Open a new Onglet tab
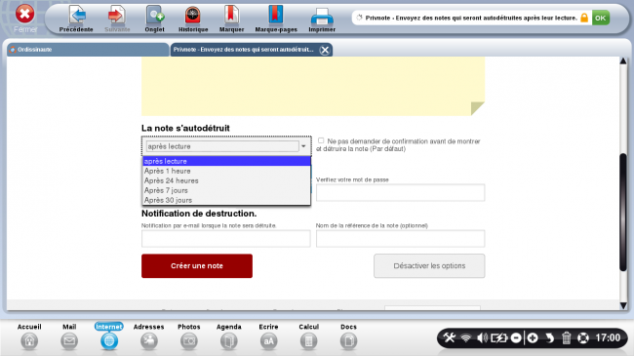634x356 pixels. click(155, 16)
